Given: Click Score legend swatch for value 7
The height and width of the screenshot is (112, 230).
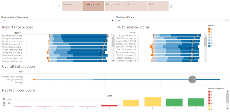Looking at the screenshot, I should tap(209, 46).
